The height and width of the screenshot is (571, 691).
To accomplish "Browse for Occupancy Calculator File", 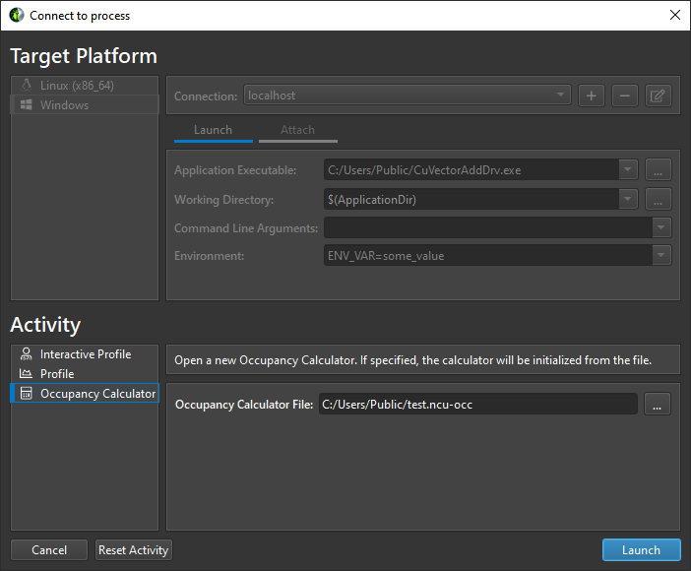I will 658,404.
